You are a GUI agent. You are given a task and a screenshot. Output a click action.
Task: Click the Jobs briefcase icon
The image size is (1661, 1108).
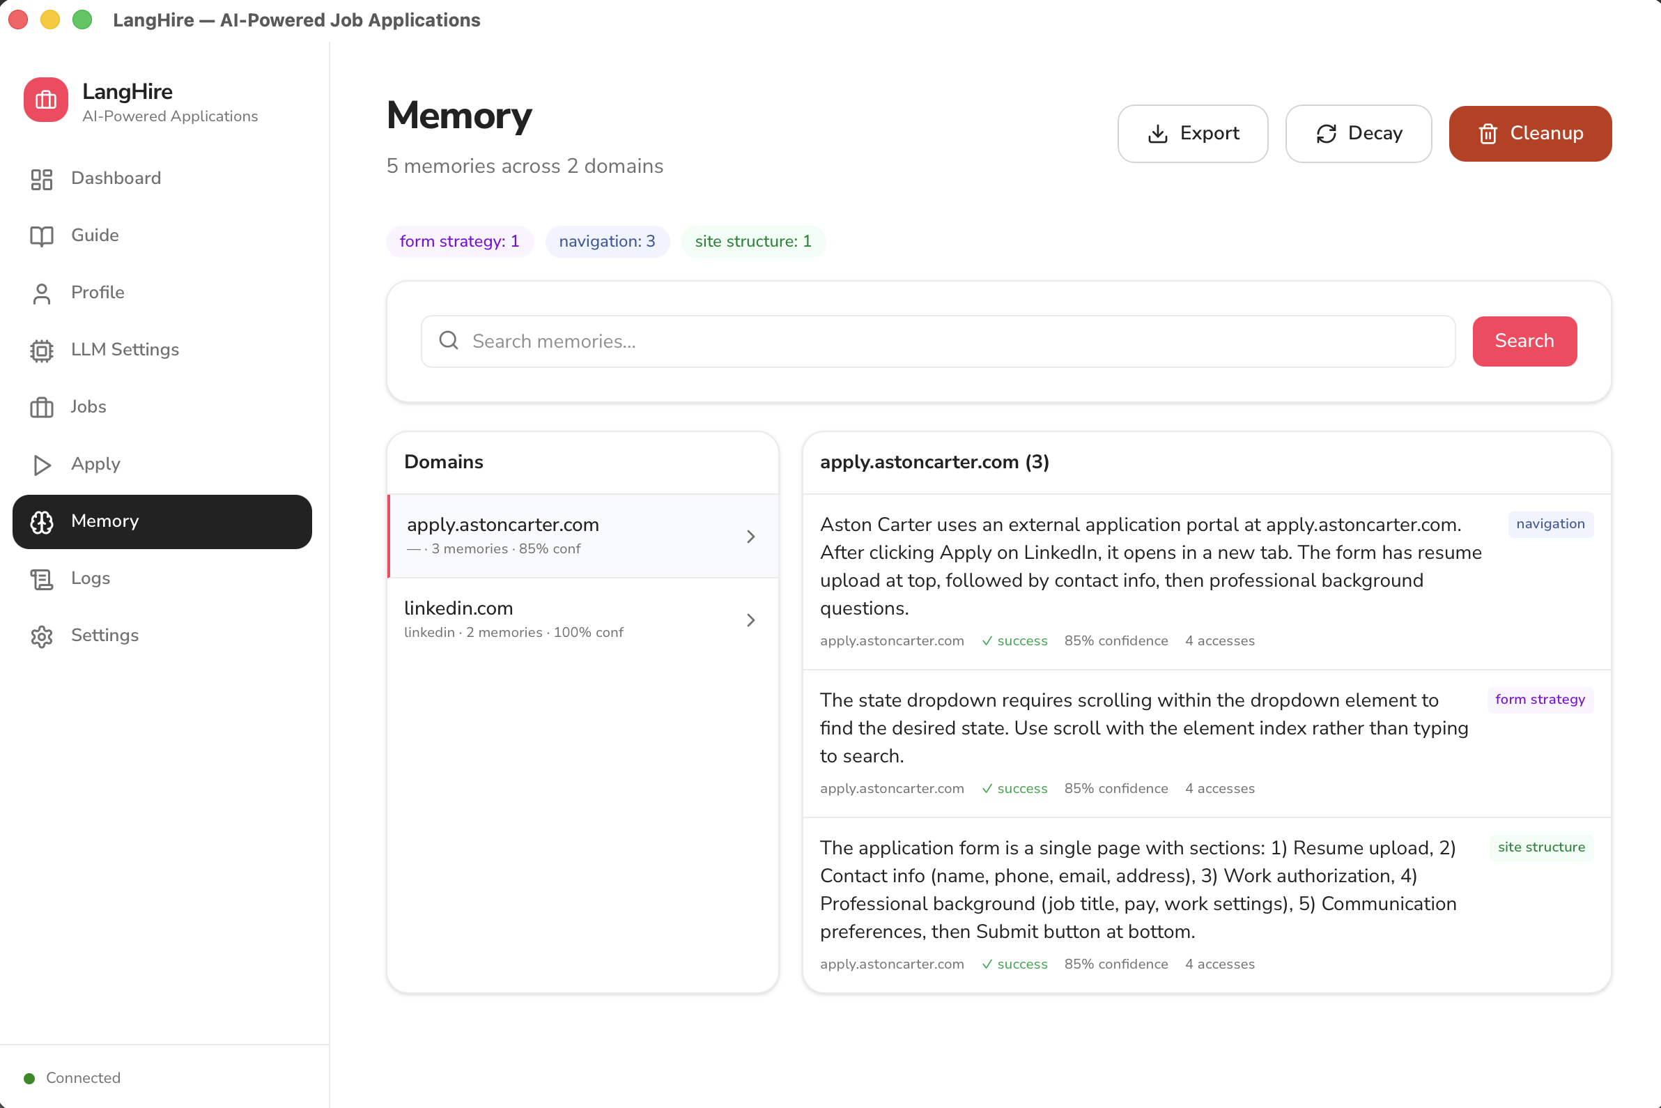click(x=42, y=408)
